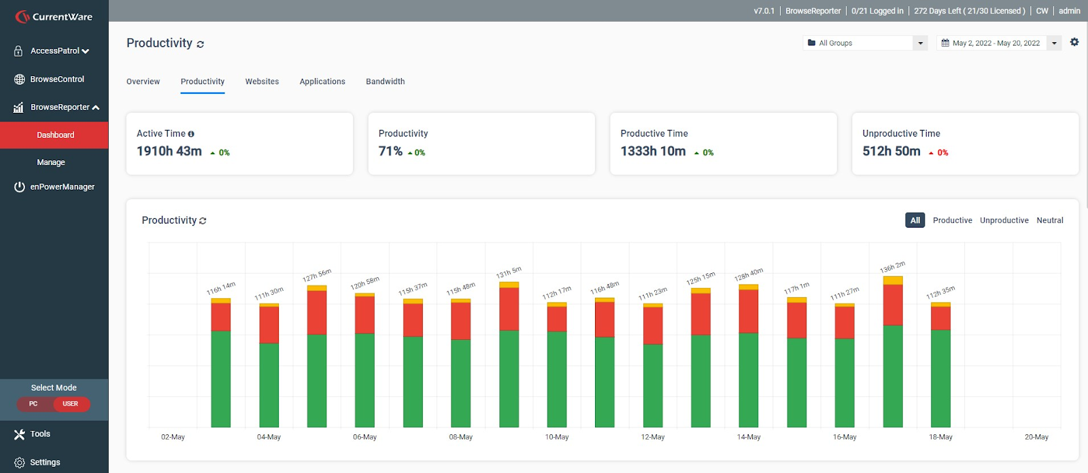Filter chart to Unproductive only
Image resolution: width=1088 pixels, height=473 pixels.
(1004, 220)
